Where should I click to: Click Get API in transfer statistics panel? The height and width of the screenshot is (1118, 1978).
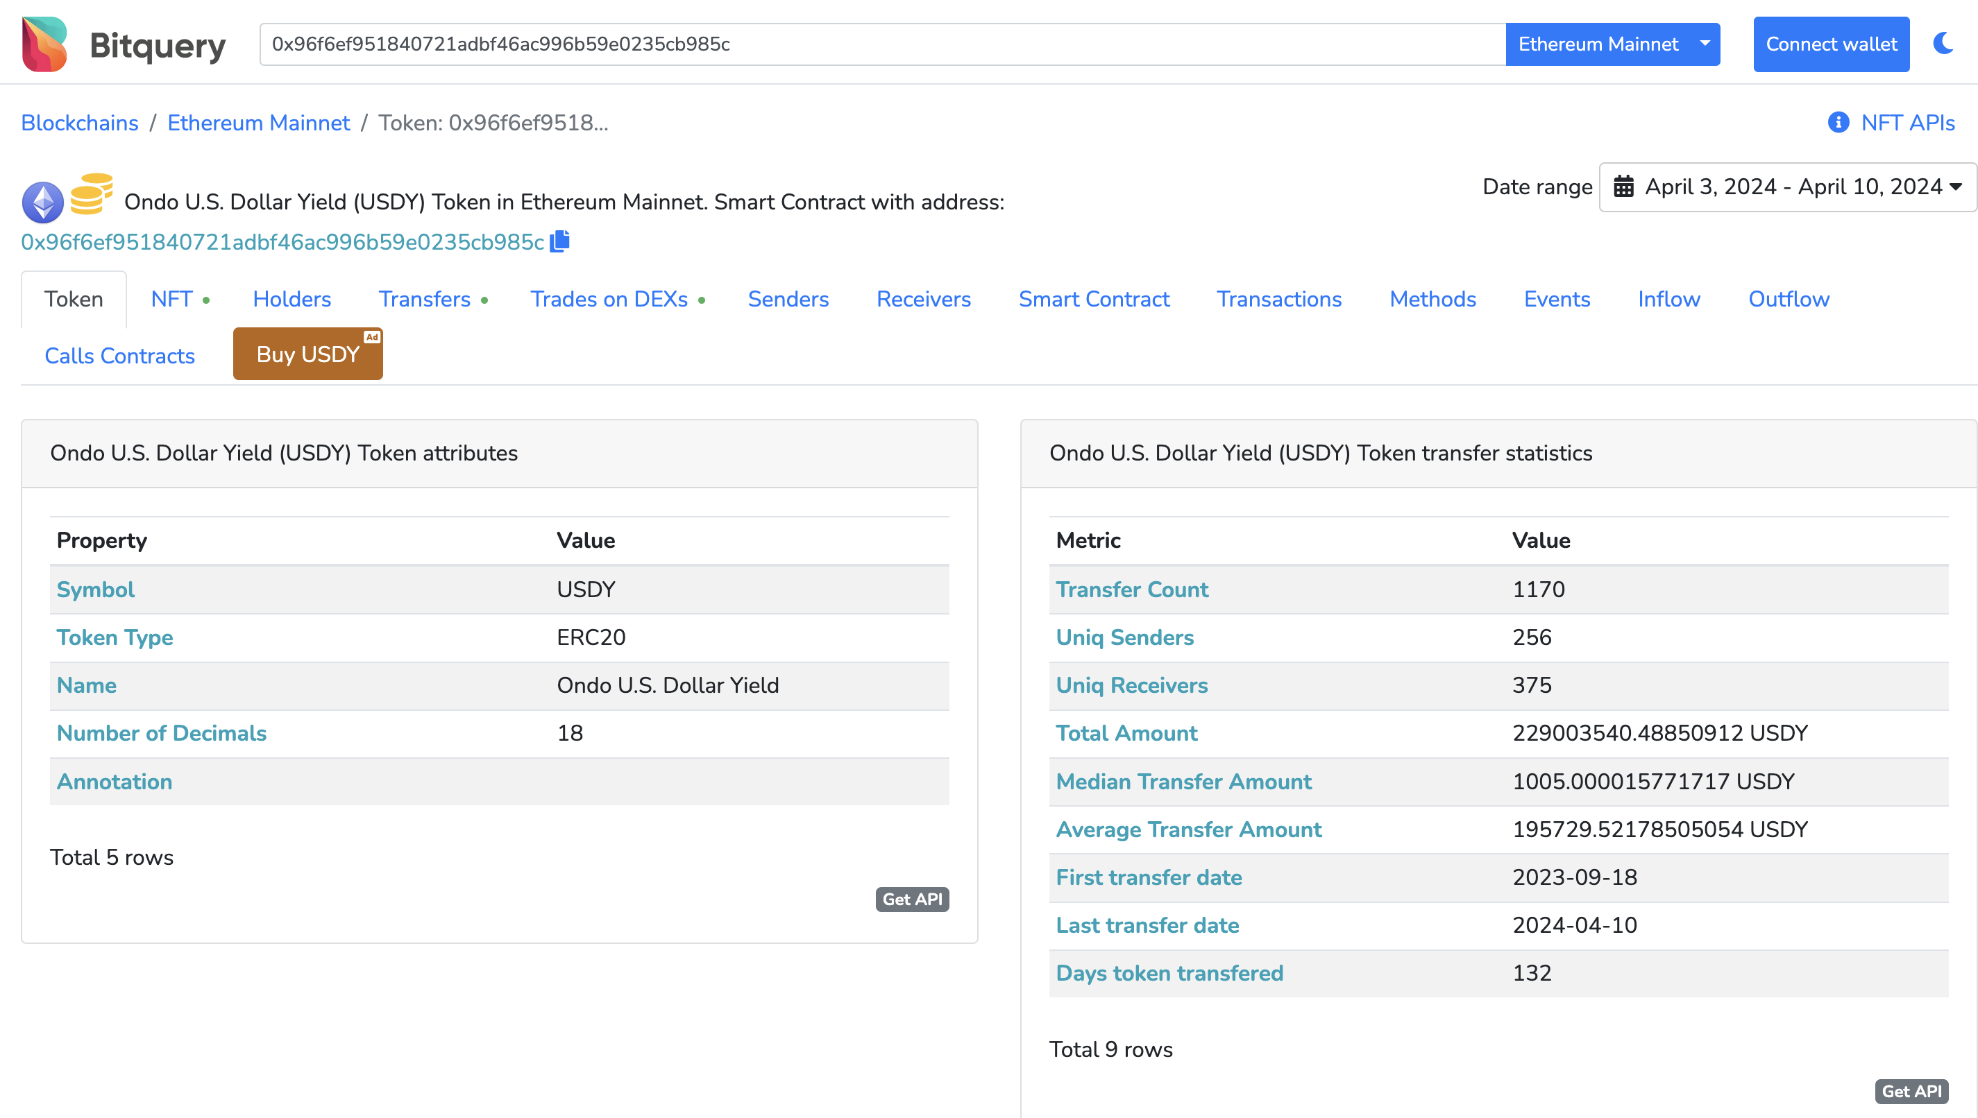(x=1911, y=1091)
